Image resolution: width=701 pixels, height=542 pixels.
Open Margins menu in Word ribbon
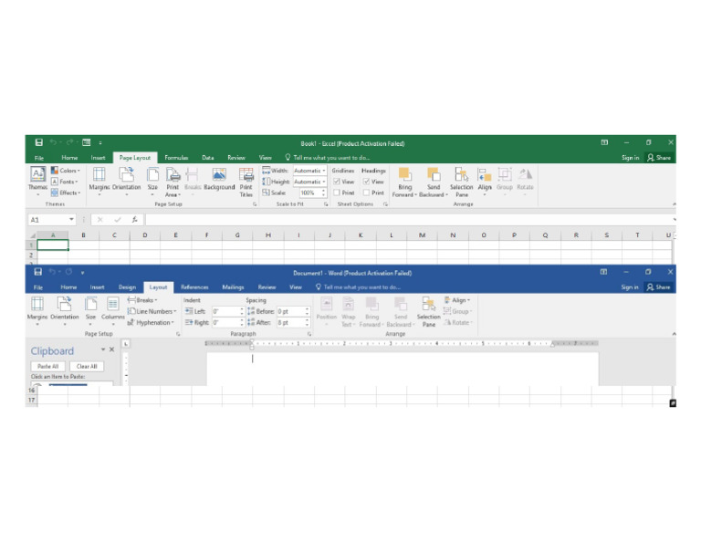(x=37, y=311)
